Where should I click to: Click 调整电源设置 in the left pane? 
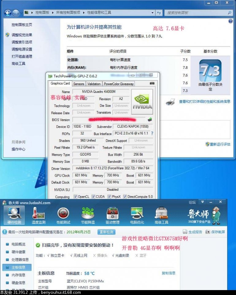[x=22, y=49]
